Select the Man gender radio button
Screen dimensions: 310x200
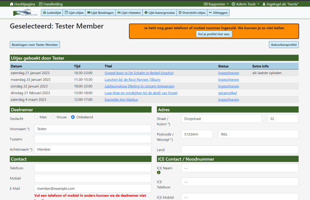[36, 117]
